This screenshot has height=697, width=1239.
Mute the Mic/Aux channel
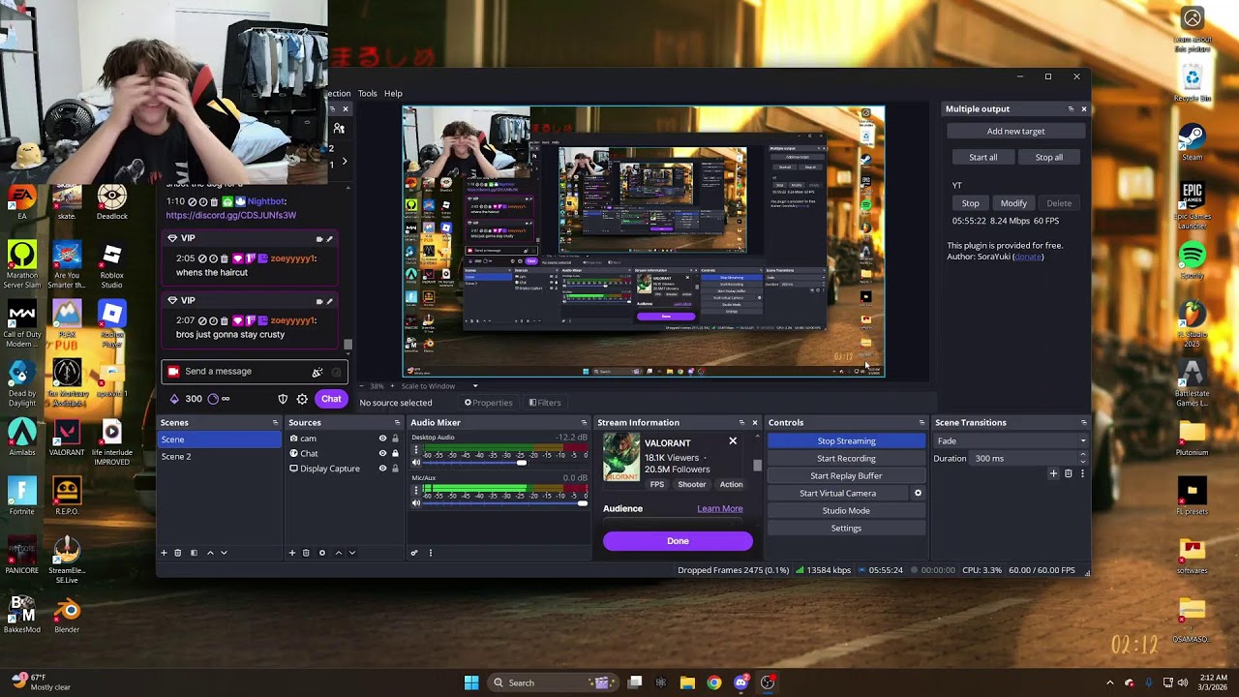click(x=416, y=503)
